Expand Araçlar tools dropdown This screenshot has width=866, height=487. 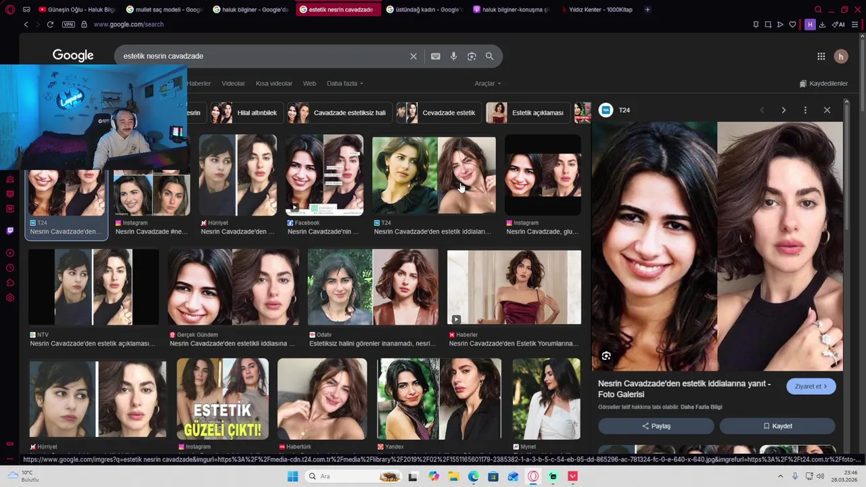coord(488,83)
